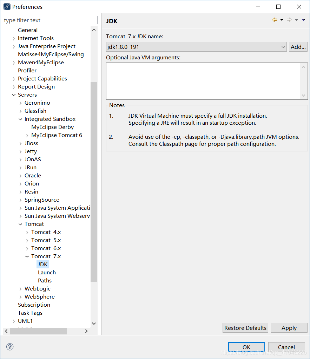Expand the Tomcat 5.x node

27,240
